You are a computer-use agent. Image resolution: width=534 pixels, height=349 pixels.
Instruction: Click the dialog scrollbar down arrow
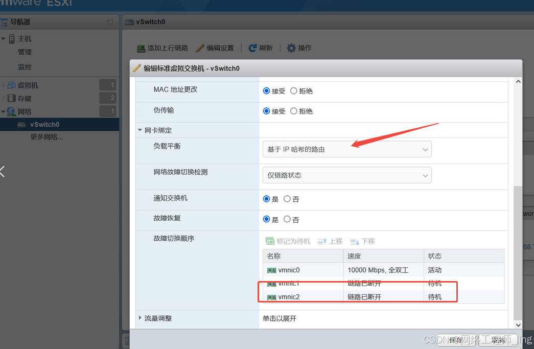pos(518,325)
